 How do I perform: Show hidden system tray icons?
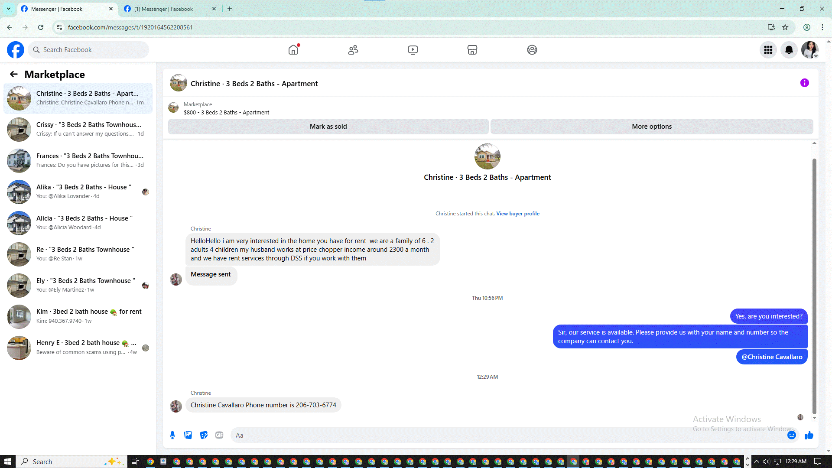coord(757,461)
